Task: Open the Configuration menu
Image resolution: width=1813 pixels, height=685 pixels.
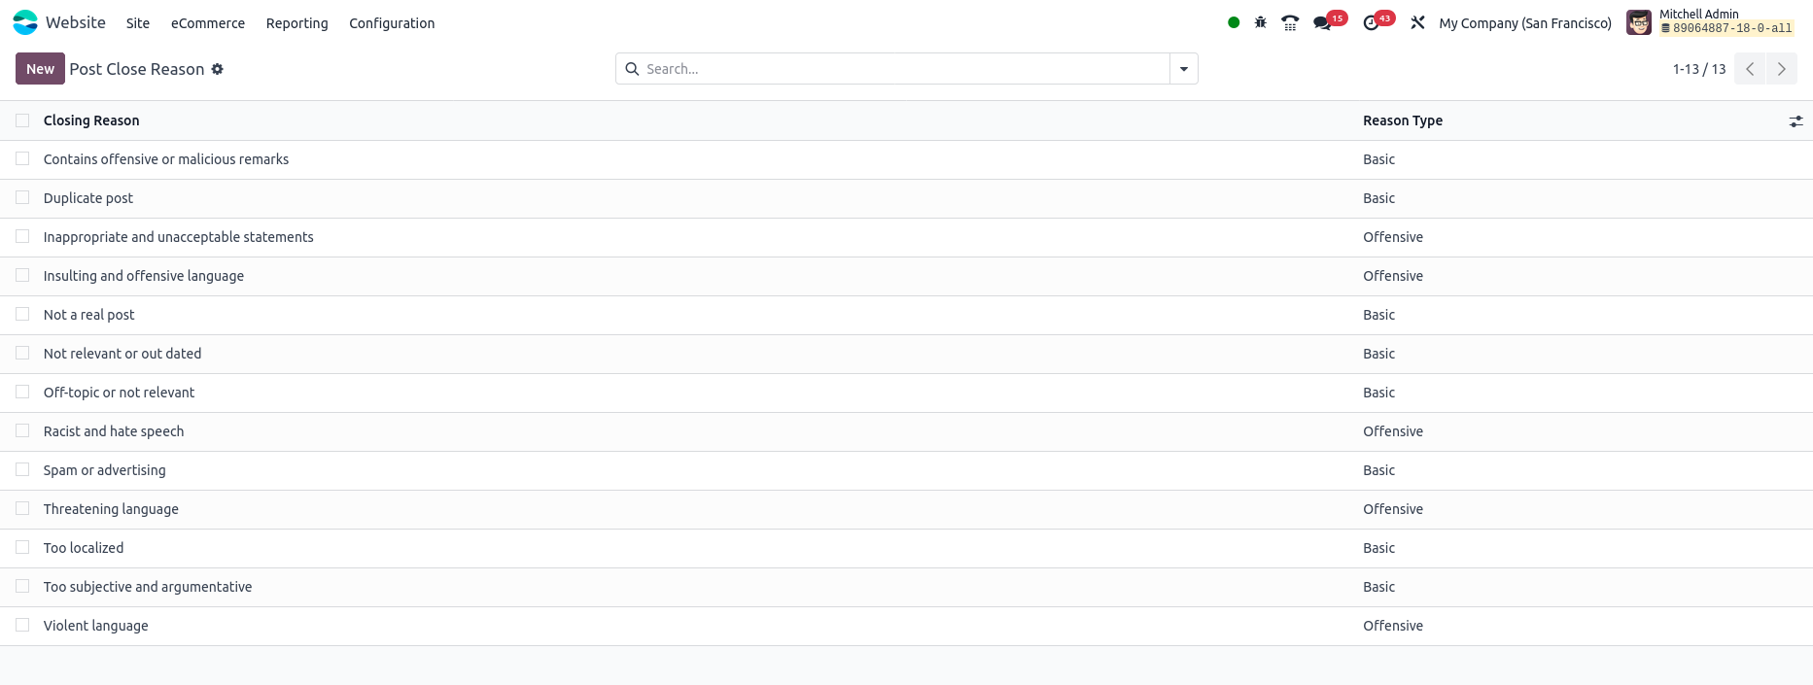Action: click(x=392, y=23)
